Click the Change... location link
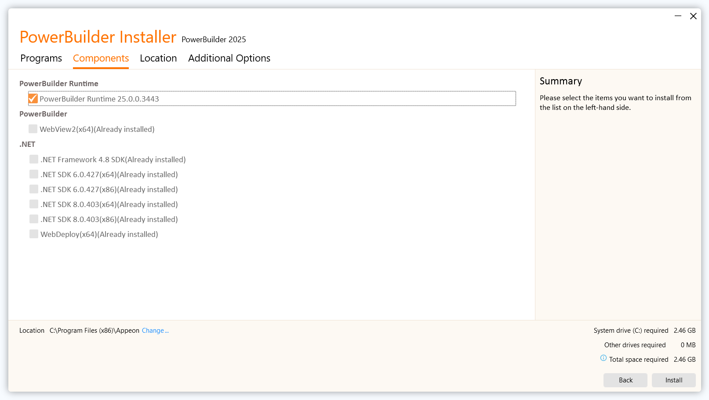The height and width of the screenshot is (400, 709). 155,331
